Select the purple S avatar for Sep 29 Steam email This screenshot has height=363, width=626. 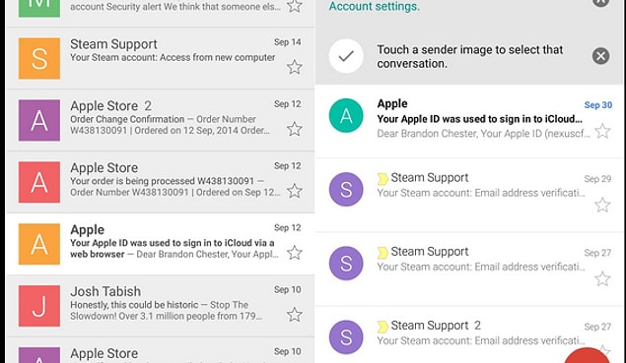[346, 189]
